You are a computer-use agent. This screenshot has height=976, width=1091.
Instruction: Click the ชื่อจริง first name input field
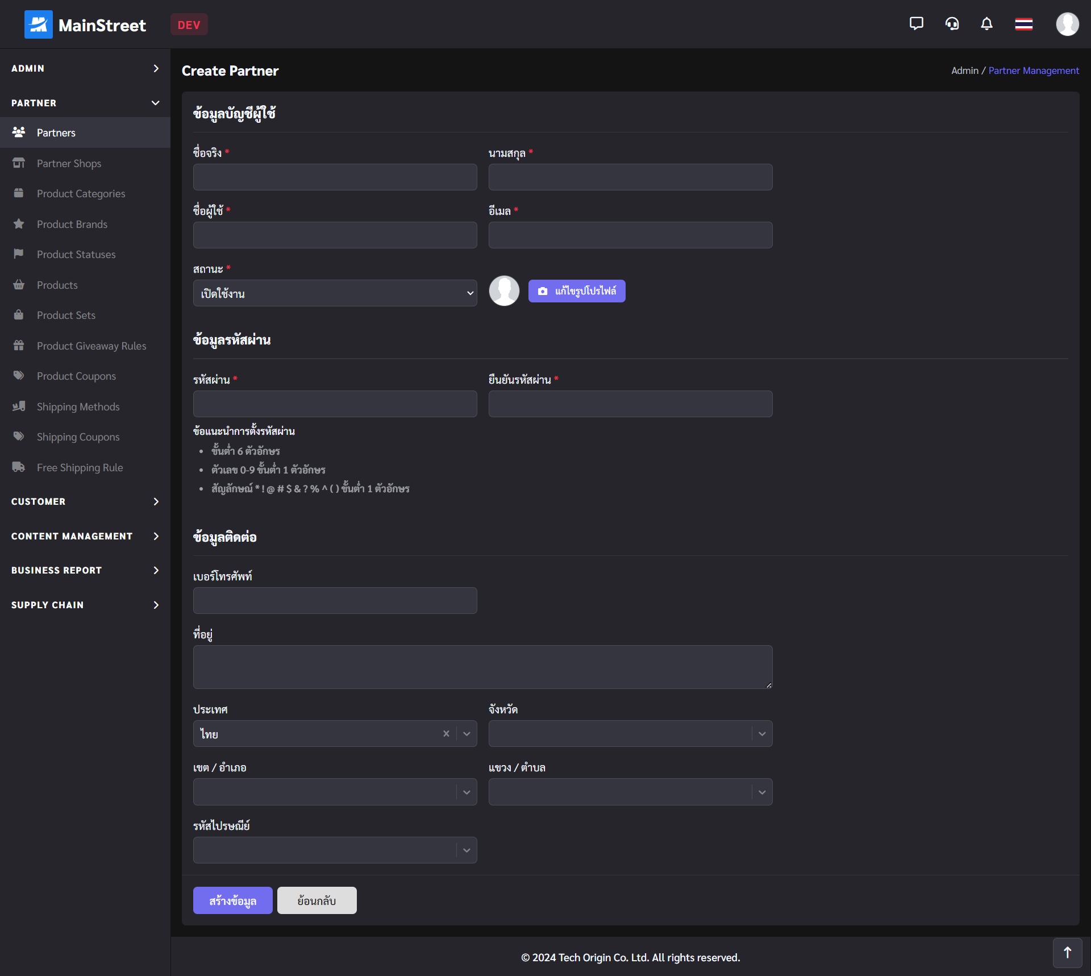(x=334, y=176)
